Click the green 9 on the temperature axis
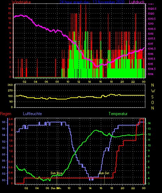 (x=149, y=151)
